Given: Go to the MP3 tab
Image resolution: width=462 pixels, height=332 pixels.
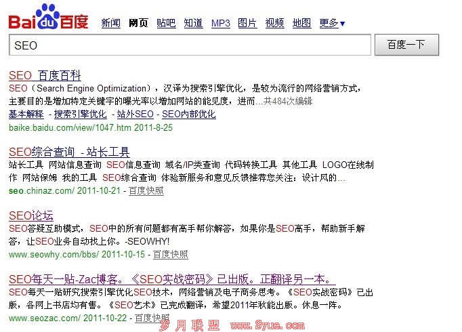Looking at the screenshot, I should pos(221,23).
